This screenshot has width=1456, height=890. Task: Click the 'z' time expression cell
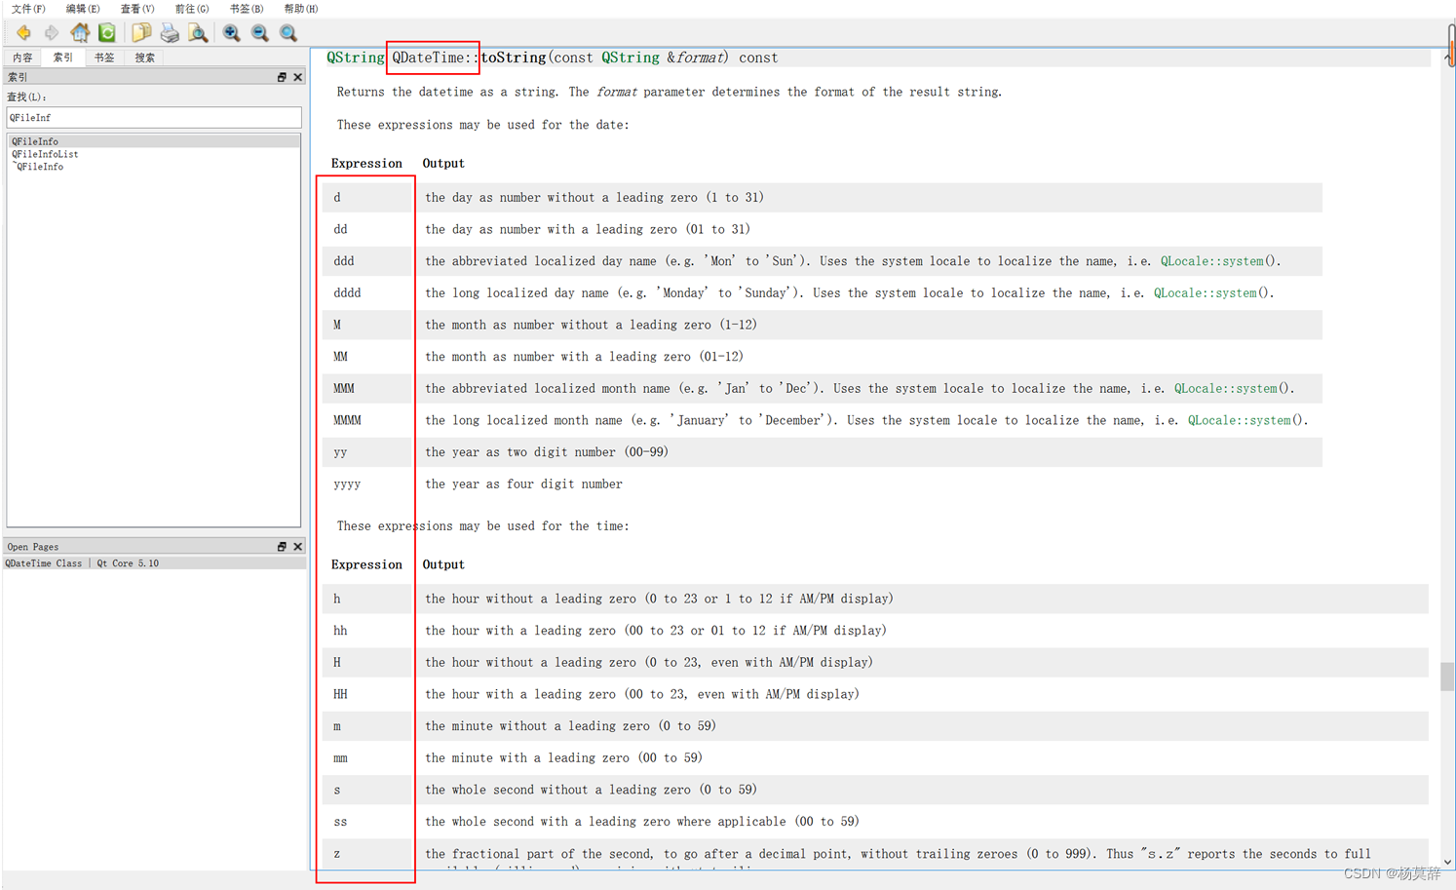click(368, 854)
